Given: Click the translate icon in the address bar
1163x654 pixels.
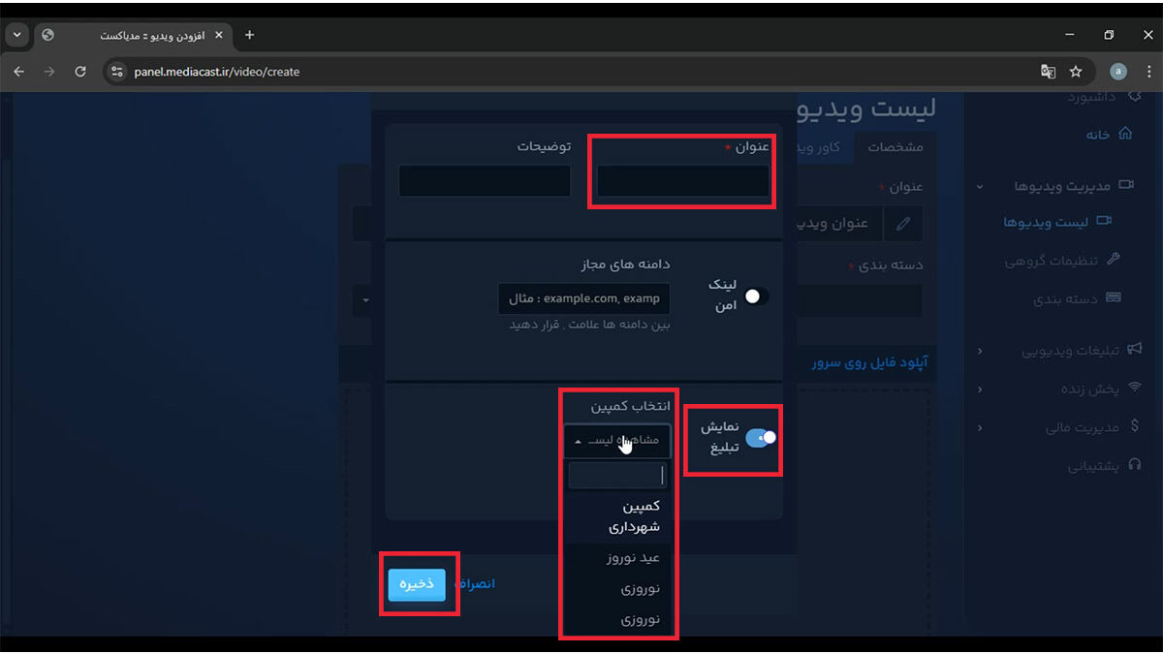Looking at the screenshot, I should point(1048,72).
